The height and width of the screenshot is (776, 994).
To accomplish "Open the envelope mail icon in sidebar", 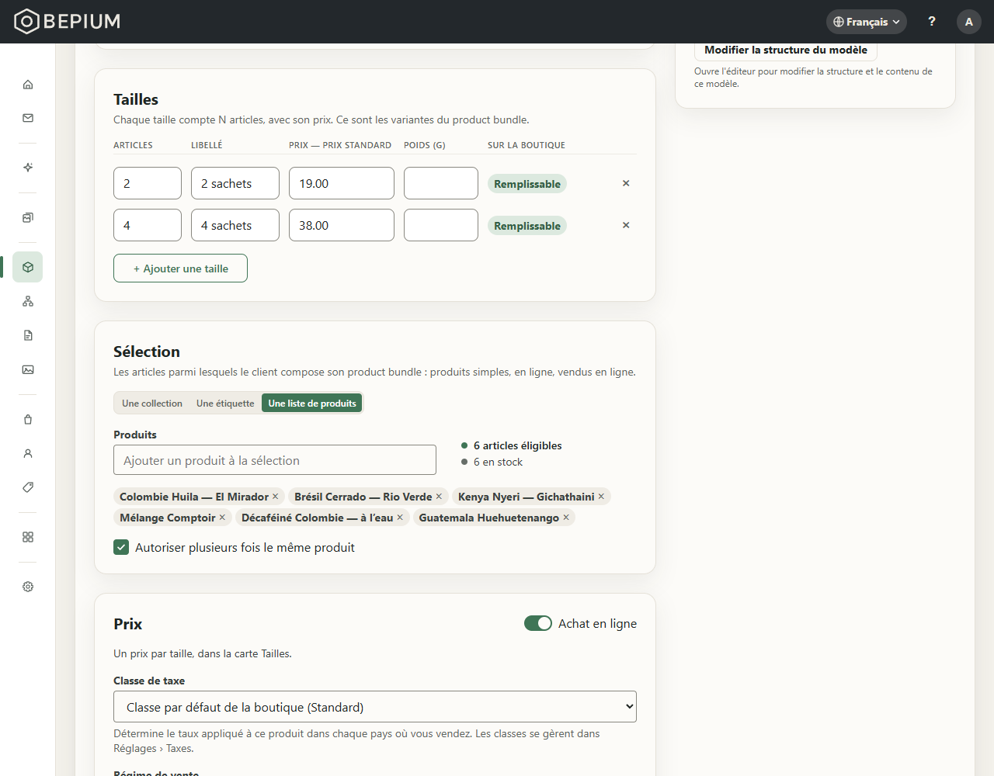I will (28, 118).
